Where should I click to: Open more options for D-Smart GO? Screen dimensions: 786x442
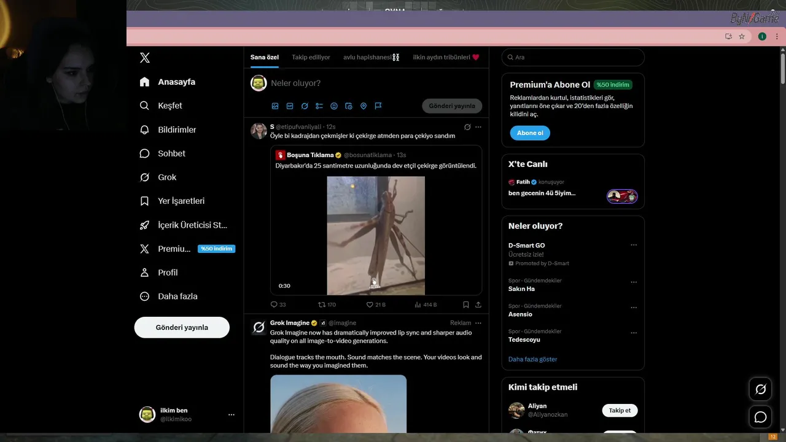click(634, 245)
